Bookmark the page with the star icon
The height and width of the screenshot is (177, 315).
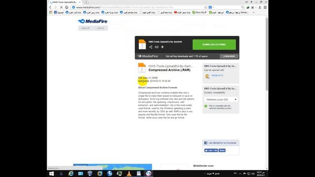click(205, 7)
